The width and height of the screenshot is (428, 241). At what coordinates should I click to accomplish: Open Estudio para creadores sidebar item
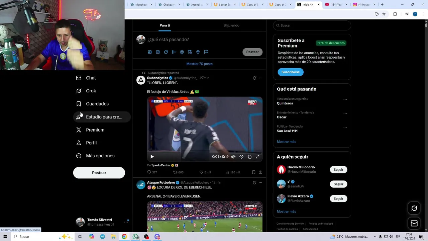point(102,117)
